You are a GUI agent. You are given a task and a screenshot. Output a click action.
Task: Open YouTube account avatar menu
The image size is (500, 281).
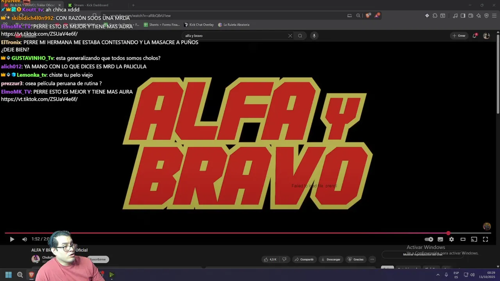(x=486, y=36)
